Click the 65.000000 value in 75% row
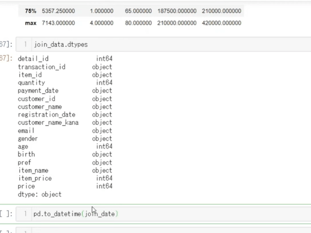This screenshot has width=311, height=233. pyautogui.click(x=138, y=11)
